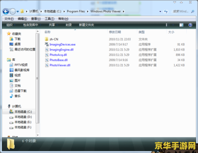Click the sidebar scrollbar up arrow
198x153 pixels.
click(38, 31)
